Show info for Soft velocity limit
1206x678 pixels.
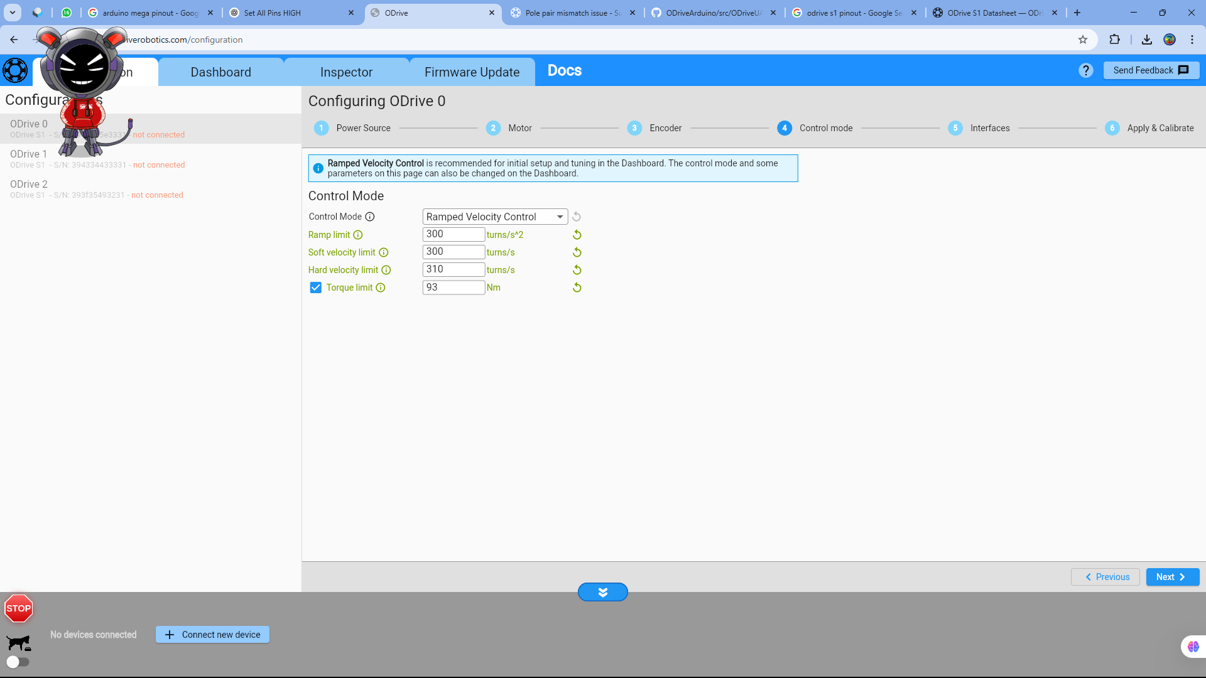pos(383,252)
